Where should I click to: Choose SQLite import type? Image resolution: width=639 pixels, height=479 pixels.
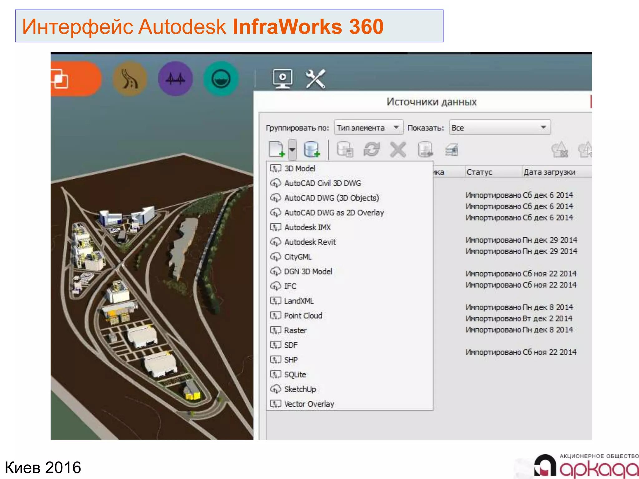pyautogui.click(x=349, y=375)
